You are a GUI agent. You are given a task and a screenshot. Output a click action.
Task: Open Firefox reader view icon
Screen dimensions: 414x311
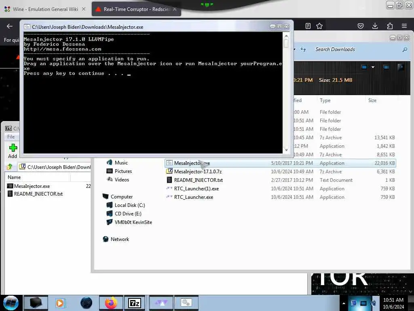(308, 26)
